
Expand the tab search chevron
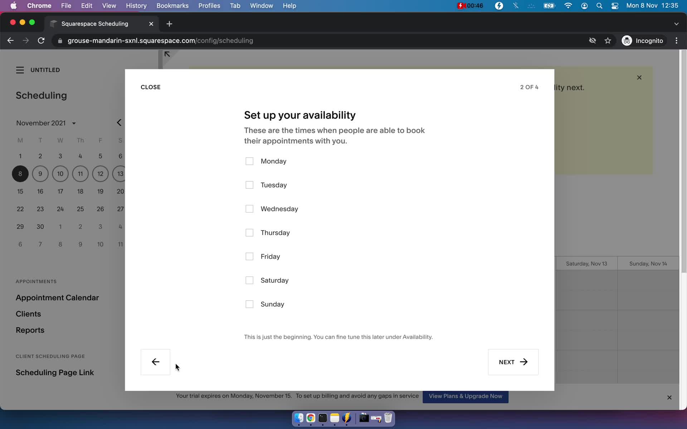[676, 24]
